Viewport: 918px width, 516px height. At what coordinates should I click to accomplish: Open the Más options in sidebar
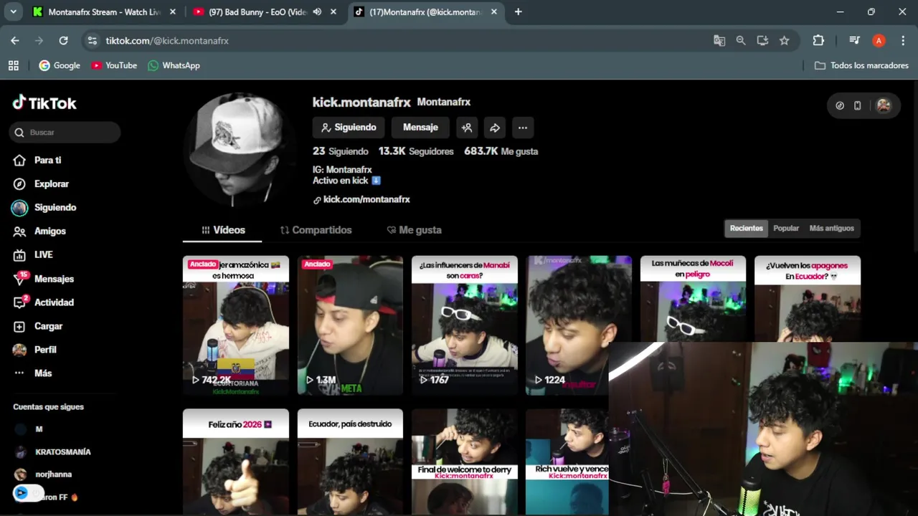(43, 373)
